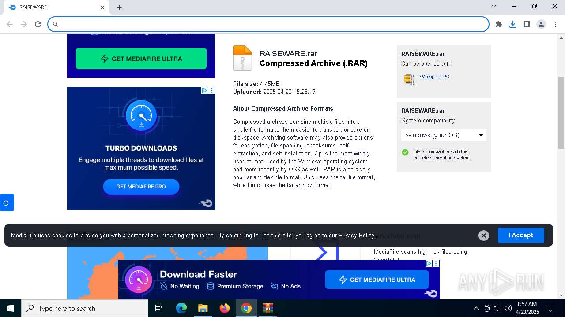Image resolution: width=565 pixels, height=317 pixels.
Task: Open Chrome downloads icon
Action: click(513, 24)
